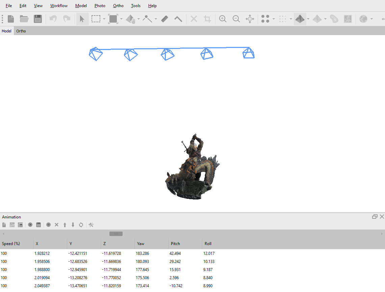This screenshot has height=292, width=385.
Task: Toggle the Dense Cloud view mode
Action: coord(282,19)
